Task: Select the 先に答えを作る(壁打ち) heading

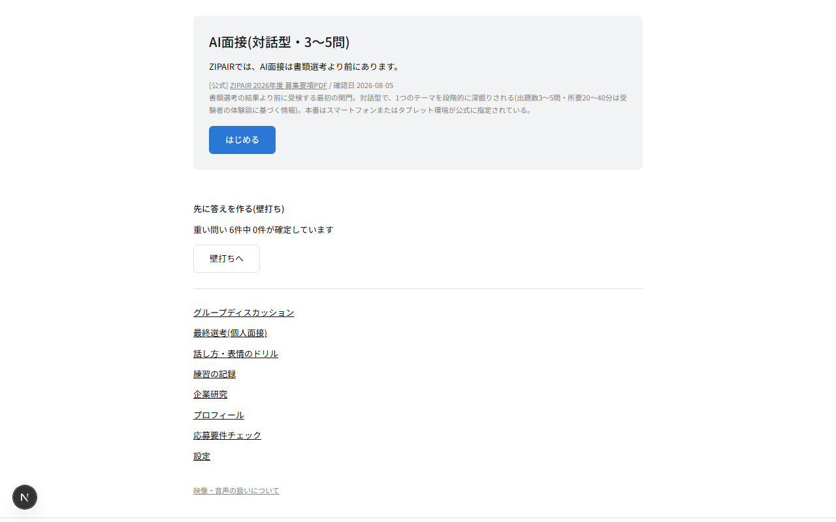Action: click(239, 209)
